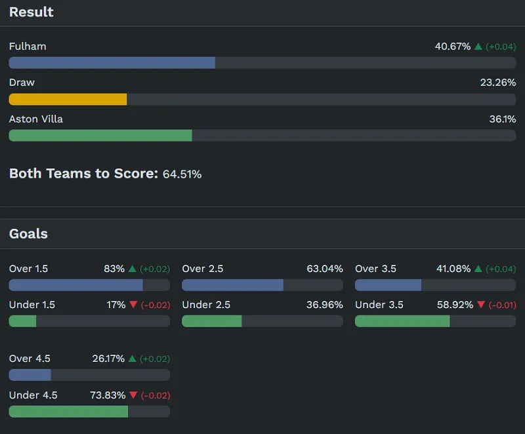Viewport: 525px width, 434px height.
Task: Click the Draw outcome label
Action: coord(22,83)
